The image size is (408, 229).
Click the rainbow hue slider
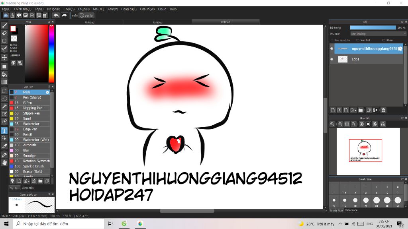(51, 54)
